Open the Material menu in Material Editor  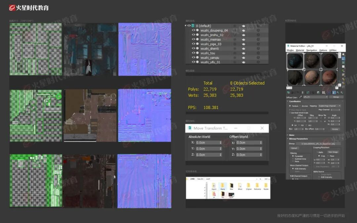(x=300, y=50)
